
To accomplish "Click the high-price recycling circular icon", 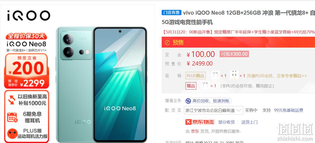I will [188, 101].
